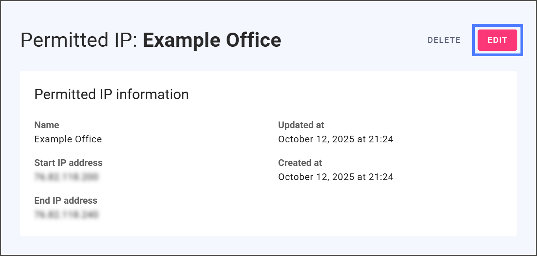This screenshot has width=537, height=256.
Task: Click the 'Start IP address' label
Action: tap(68, 163)
